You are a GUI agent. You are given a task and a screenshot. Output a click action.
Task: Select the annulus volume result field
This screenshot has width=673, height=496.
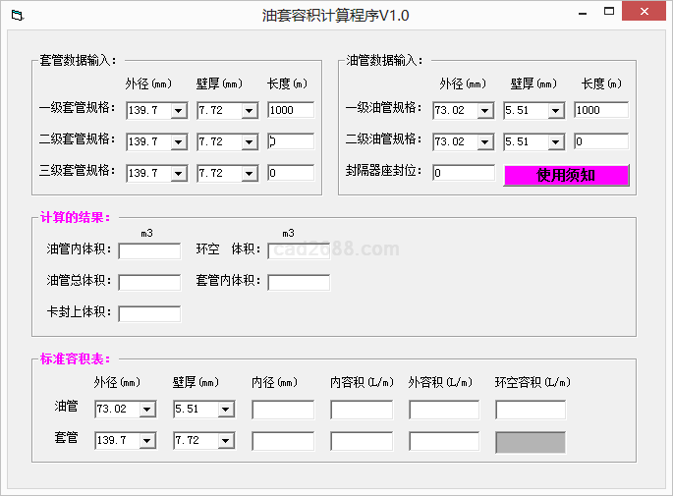[x=299, y=251]
